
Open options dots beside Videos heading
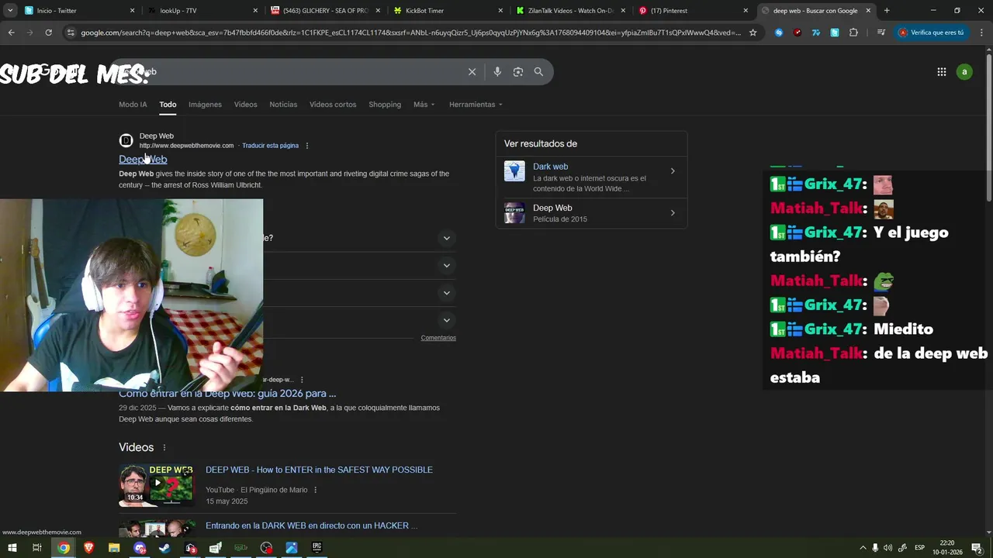164,448
